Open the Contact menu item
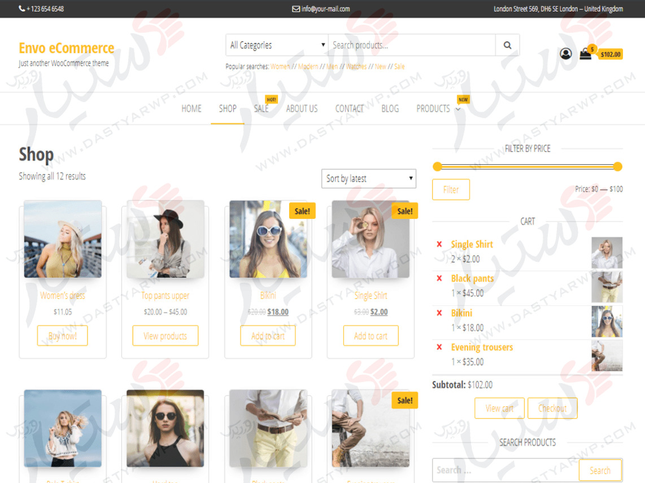This screenshot has height=483, width=645. pos(349,108)
